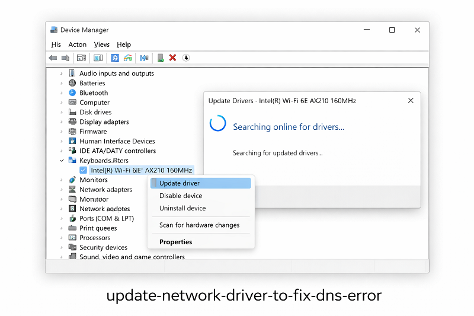Click the green add hardware toolbar icon
The image size is (474, 316).
coord(161,58)
